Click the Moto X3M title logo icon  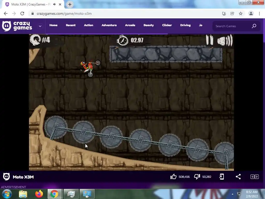6,177
